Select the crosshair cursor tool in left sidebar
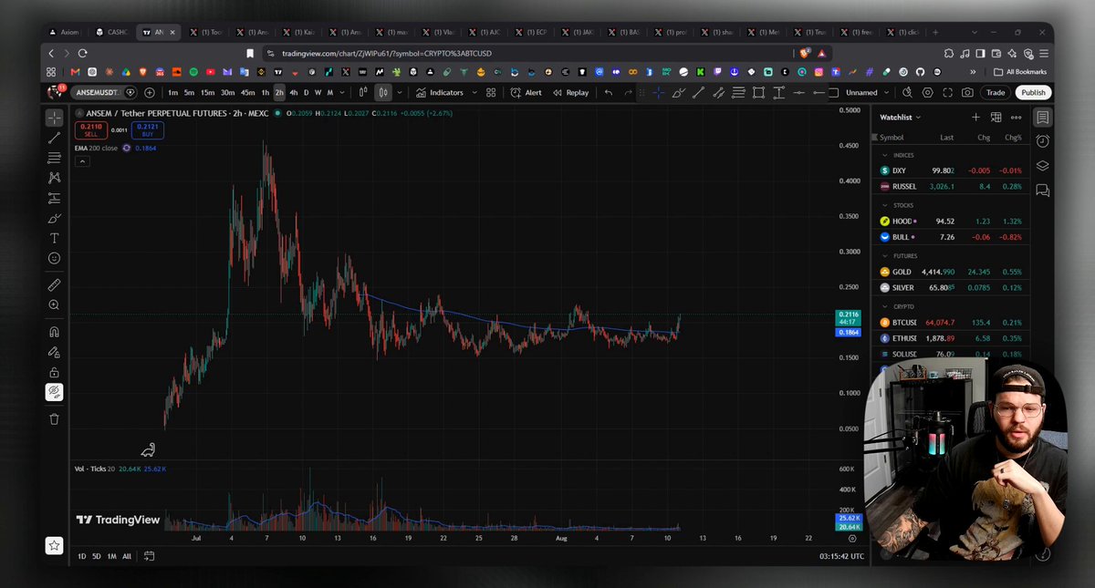This screenshot has height=588, width=1095. coord(54,118)
